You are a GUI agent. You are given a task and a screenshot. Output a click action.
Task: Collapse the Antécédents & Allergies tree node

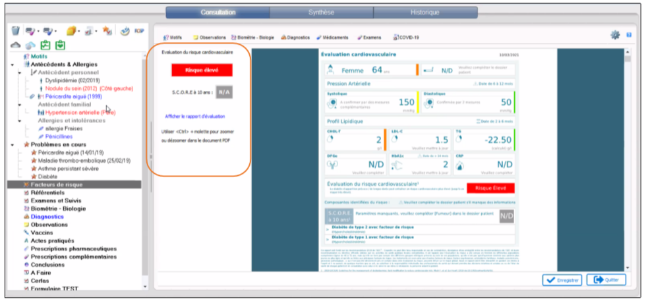point(13,65)
